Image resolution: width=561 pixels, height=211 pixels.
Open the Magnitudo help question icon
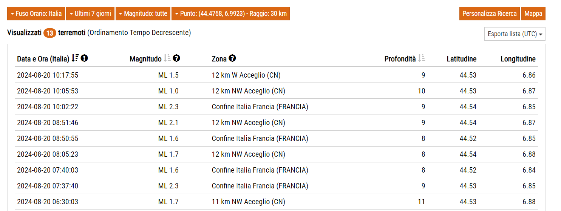[x=176, y=58]
